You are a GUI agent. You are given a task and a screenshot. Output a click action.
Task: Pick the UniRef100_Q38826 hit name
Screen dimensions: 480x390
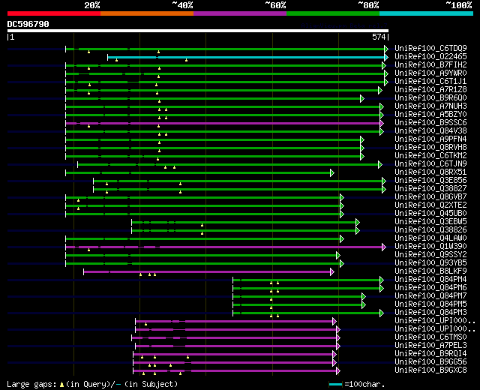(430, 230)
